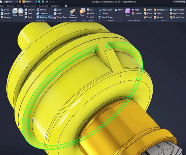Choose the Split tool
The image size is (186, 155).
tap(58, 10)
